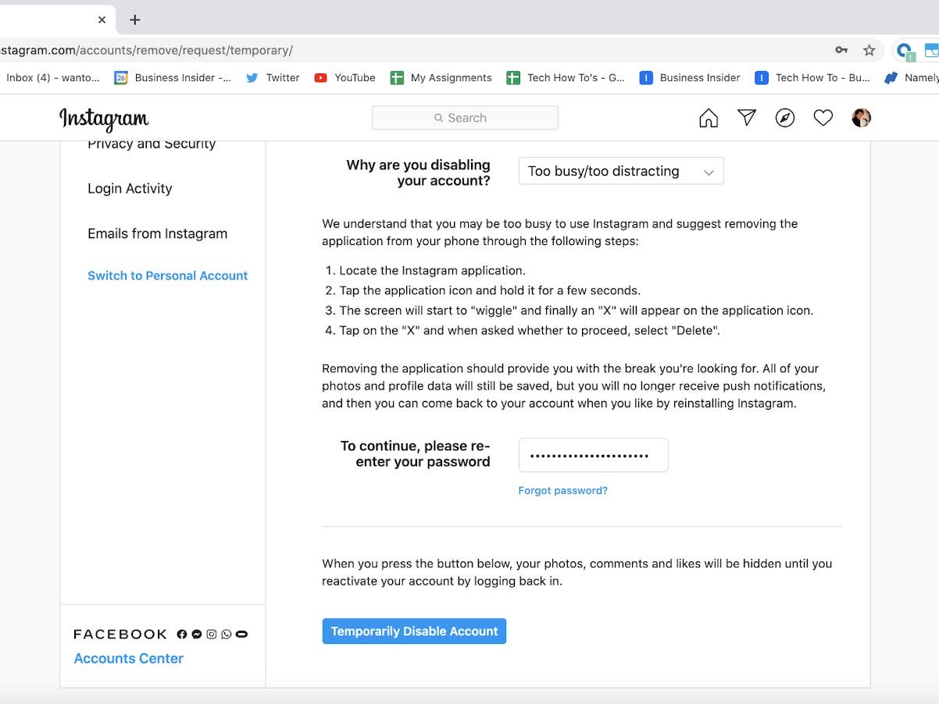939x704 pixels.
Task: Select Emails from Instagram in sidebar
Action: click(158, 233)
